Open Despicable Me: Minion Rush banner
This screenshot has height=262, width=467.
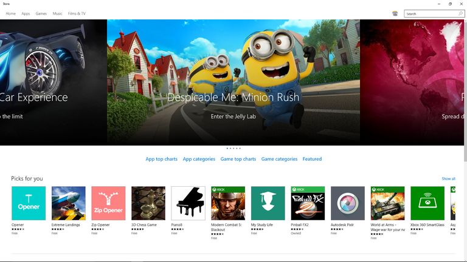tap(233, 82)
